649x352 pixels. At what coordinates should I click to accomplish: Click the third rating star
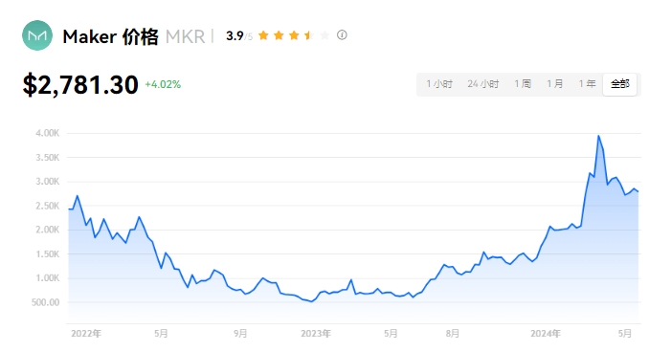click(x=294, y=35)
